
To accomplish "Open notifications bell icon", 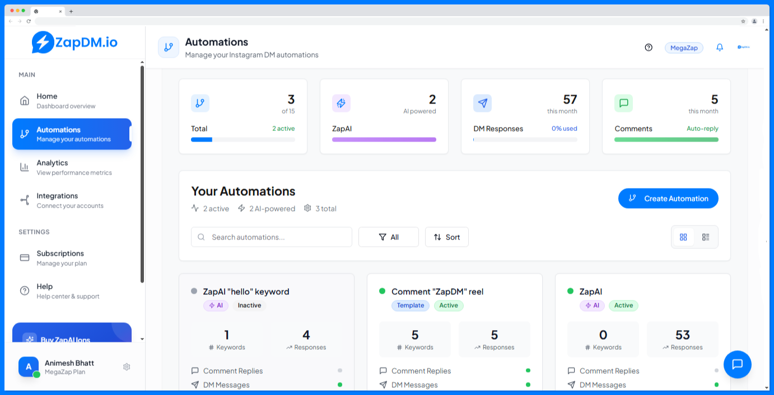I will point(720,48).
